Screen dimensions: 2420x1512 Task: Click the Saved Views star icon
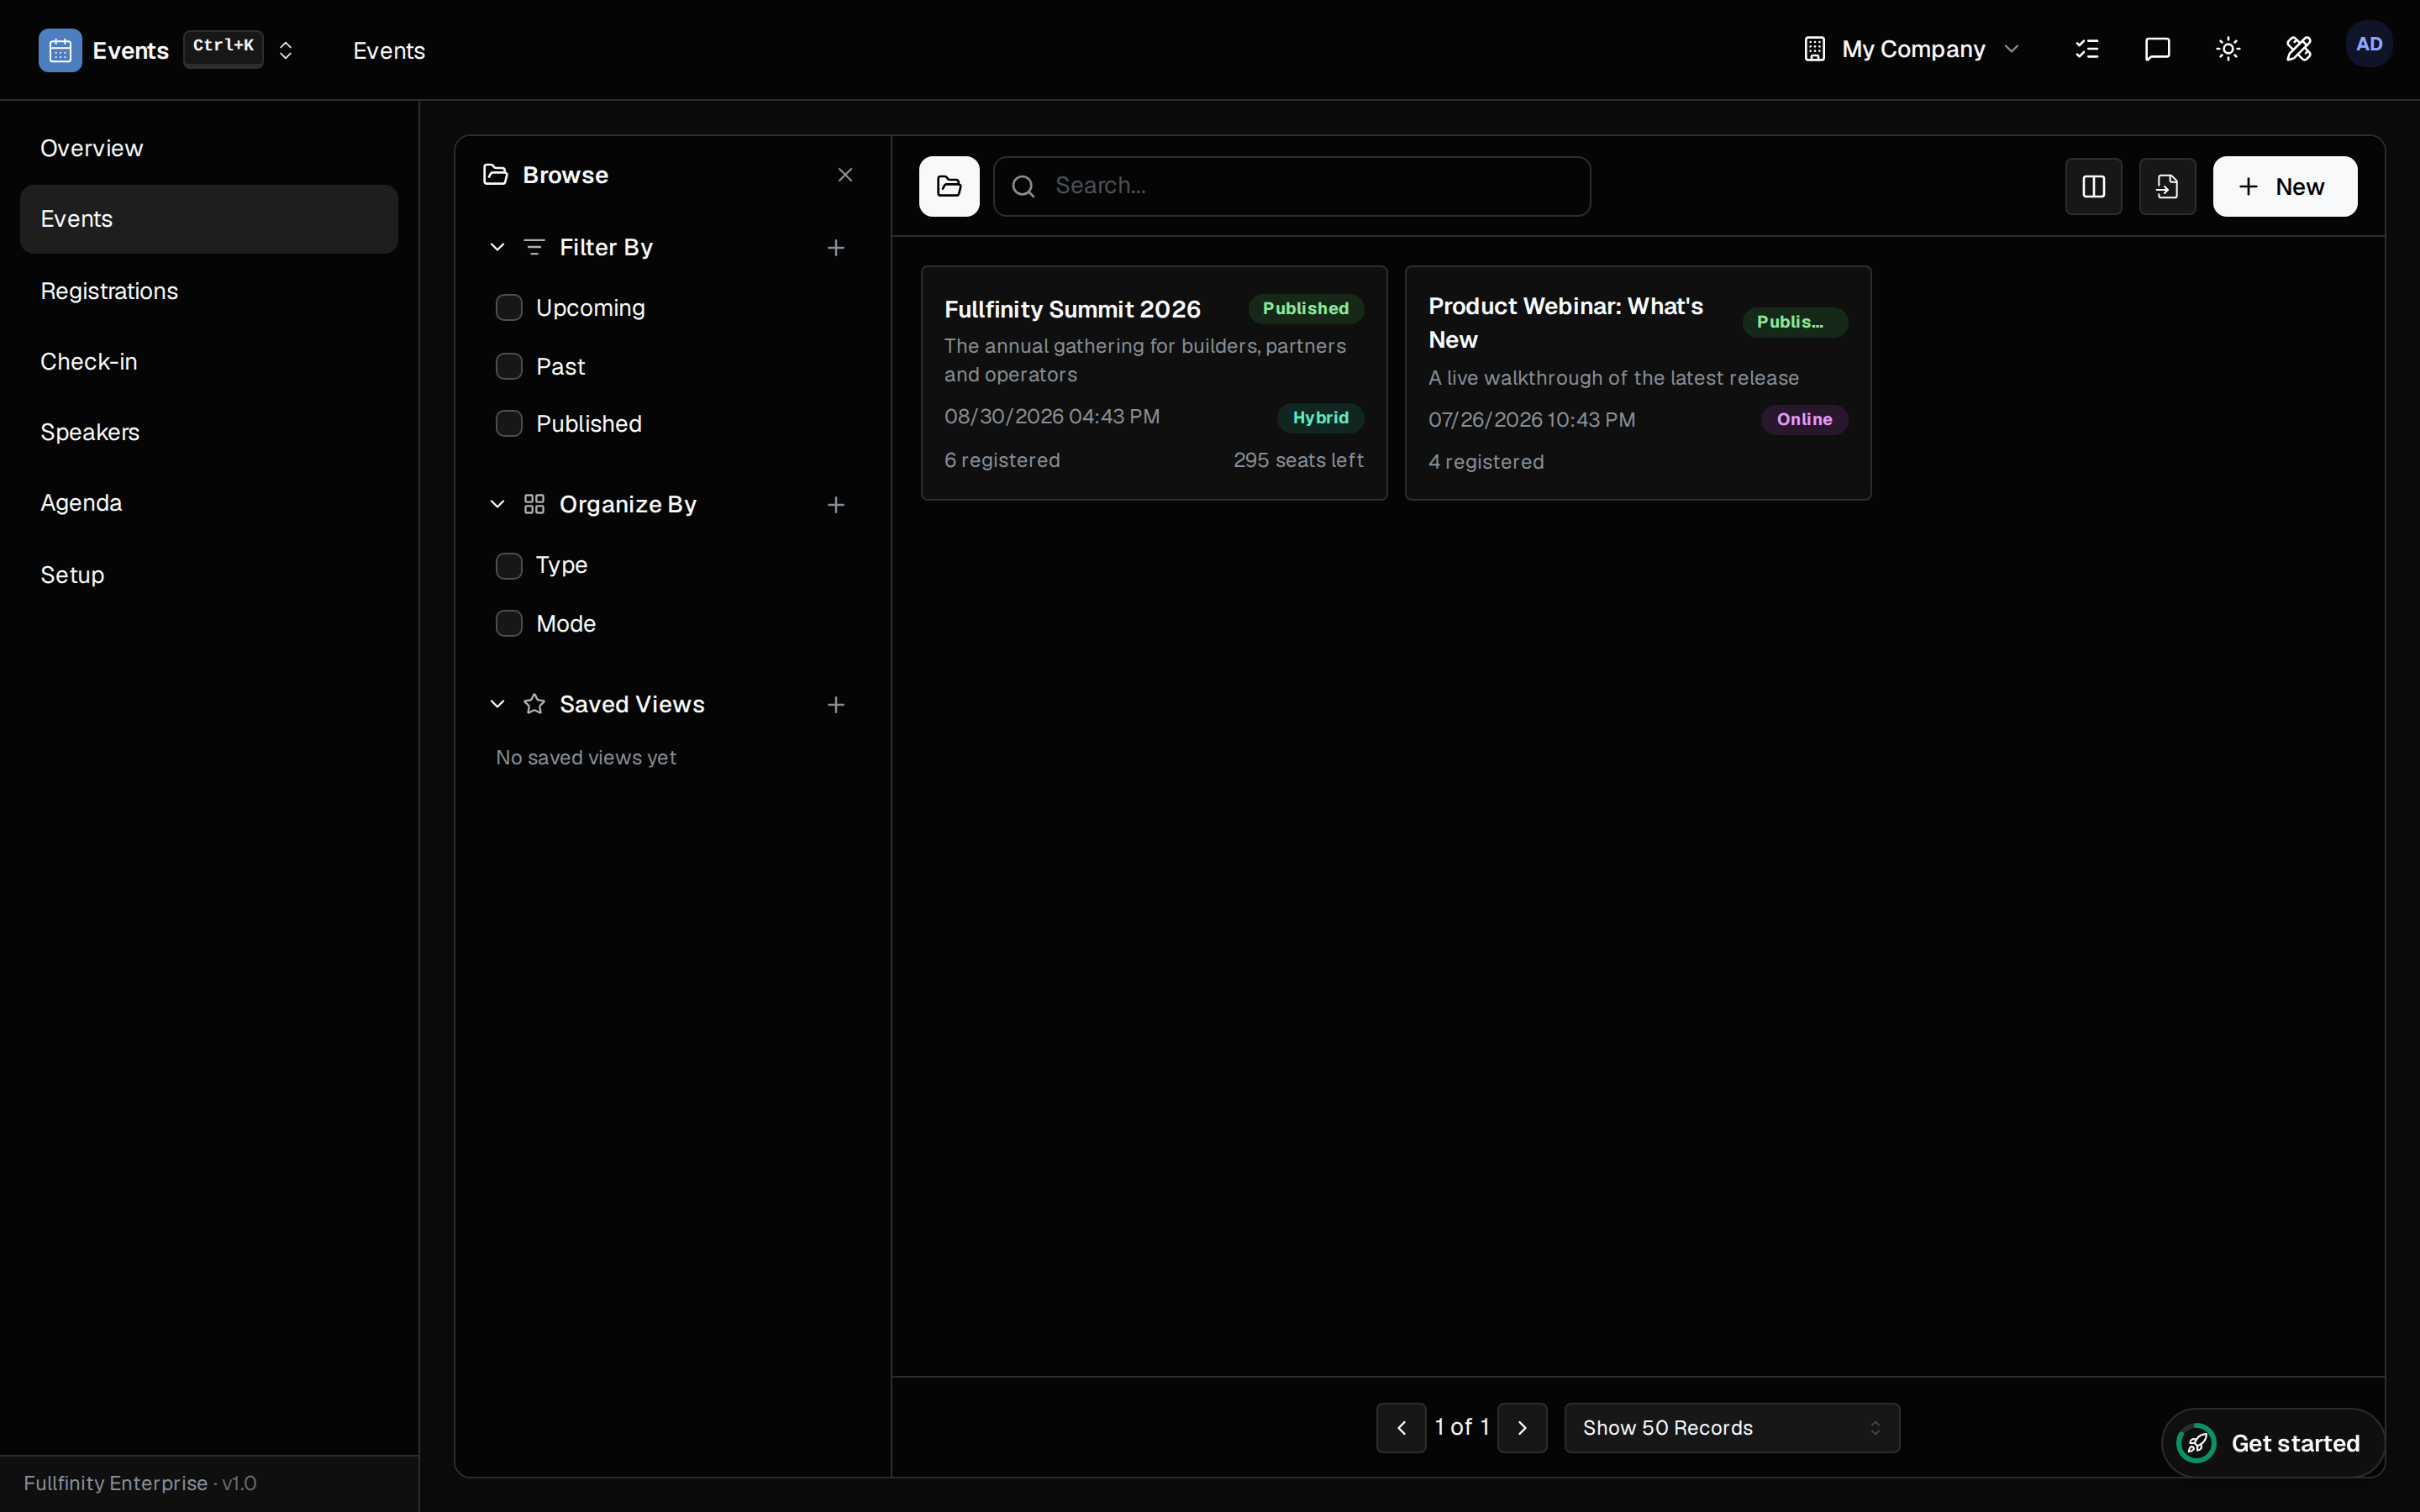(534, 704)
